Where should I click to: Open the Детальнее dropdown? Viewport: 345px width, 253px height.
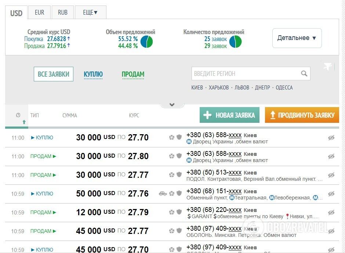coord(297,38)
